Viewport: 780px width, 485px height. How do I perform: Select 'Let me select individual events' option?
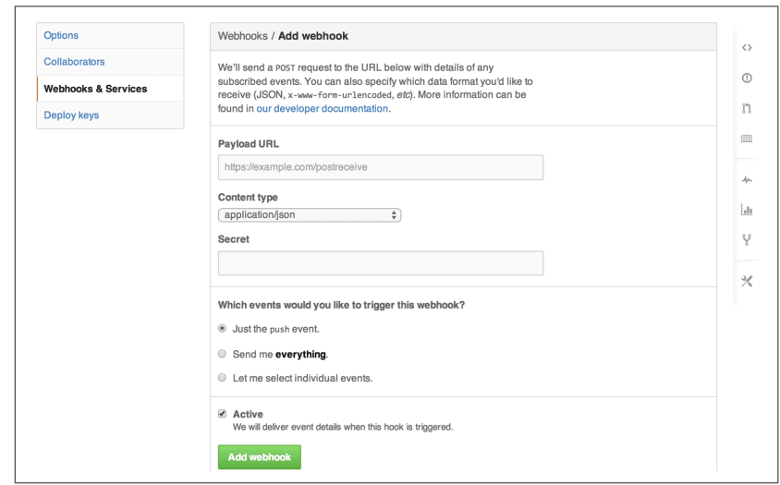pos(223,378)
